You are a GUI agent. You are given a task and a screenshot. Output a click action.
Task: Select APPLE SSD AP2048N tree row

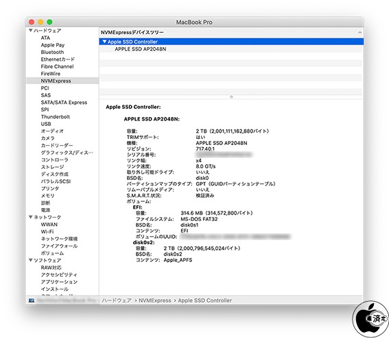click(x=231, y=49)
